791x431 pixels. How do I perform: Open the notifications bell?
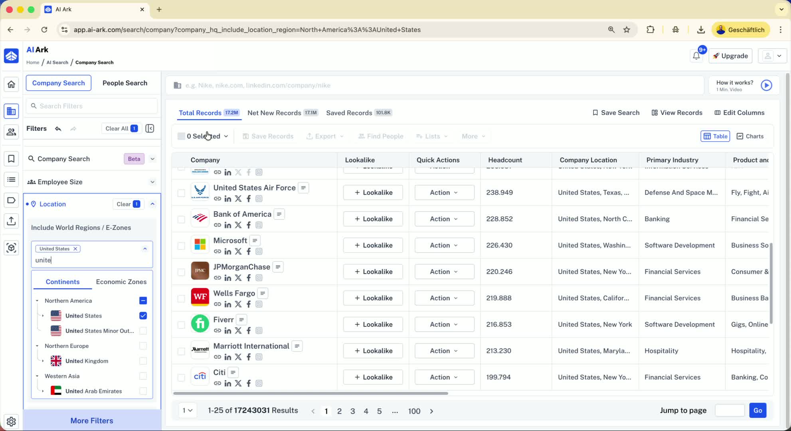click(x=696, y=56)
